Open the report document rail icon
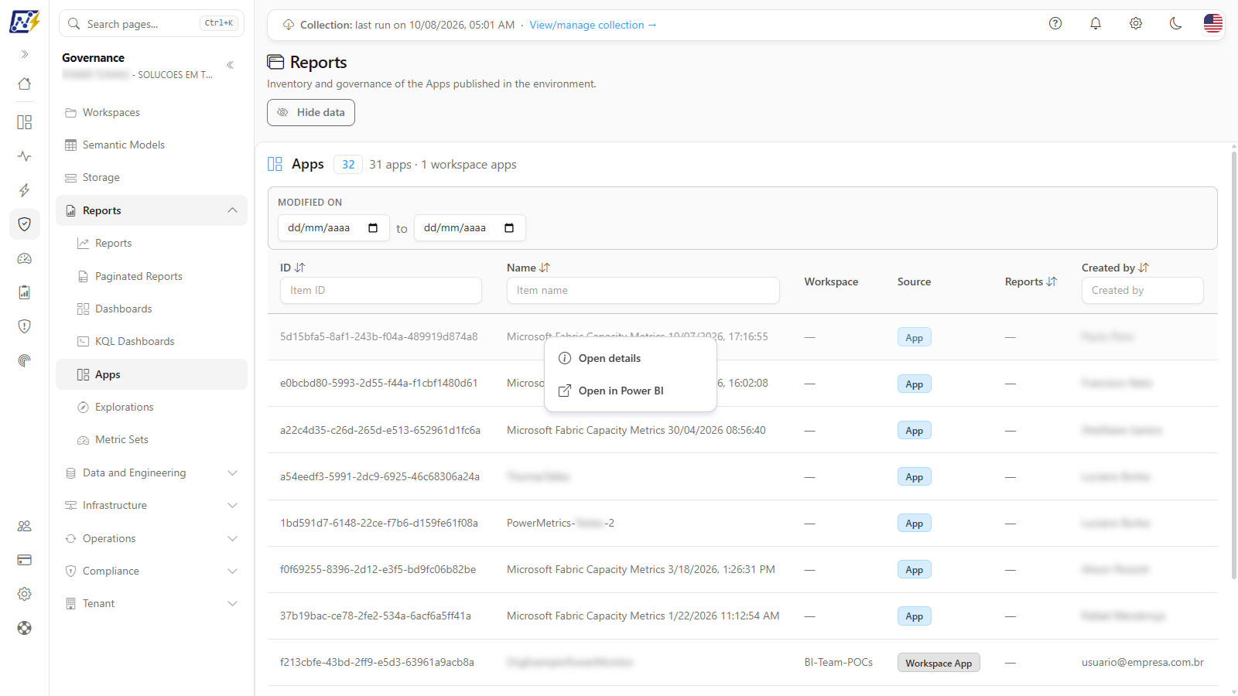 click(x=25, y=292)
